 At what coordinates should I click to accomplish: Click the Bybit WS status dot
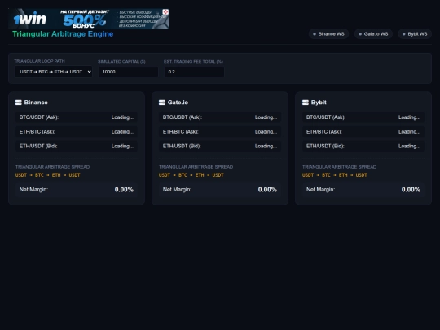[404, 34]
